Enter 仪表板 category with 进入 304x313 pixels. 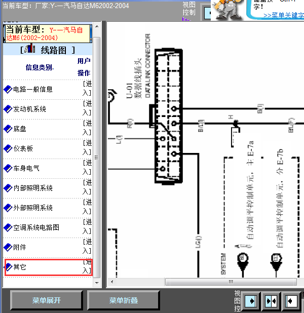tap(87, 147)
